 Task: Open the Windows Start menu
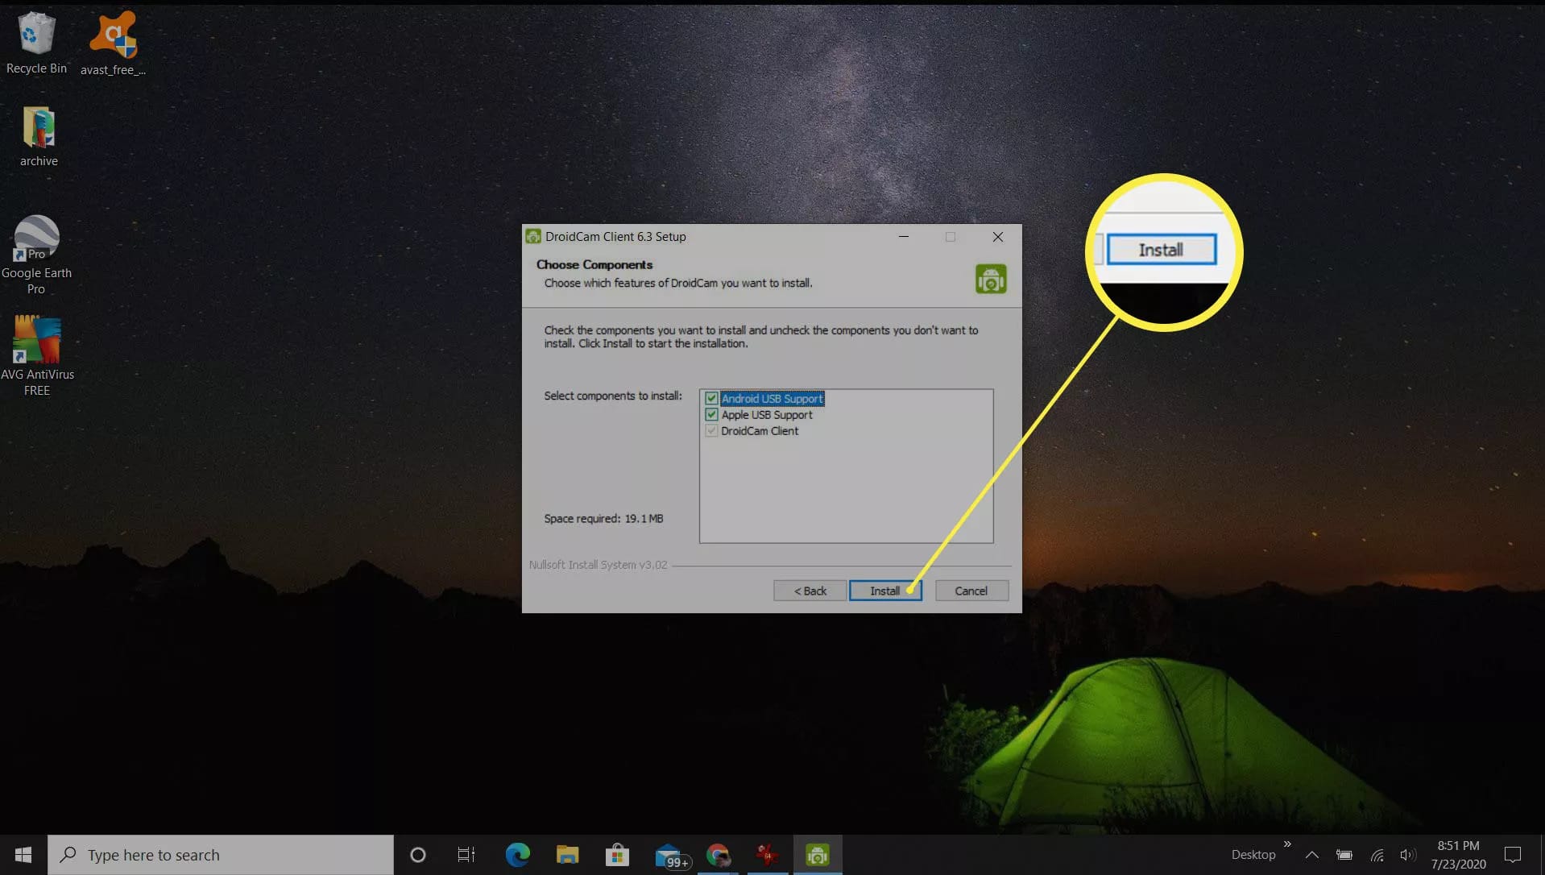[x=23, y=855]
